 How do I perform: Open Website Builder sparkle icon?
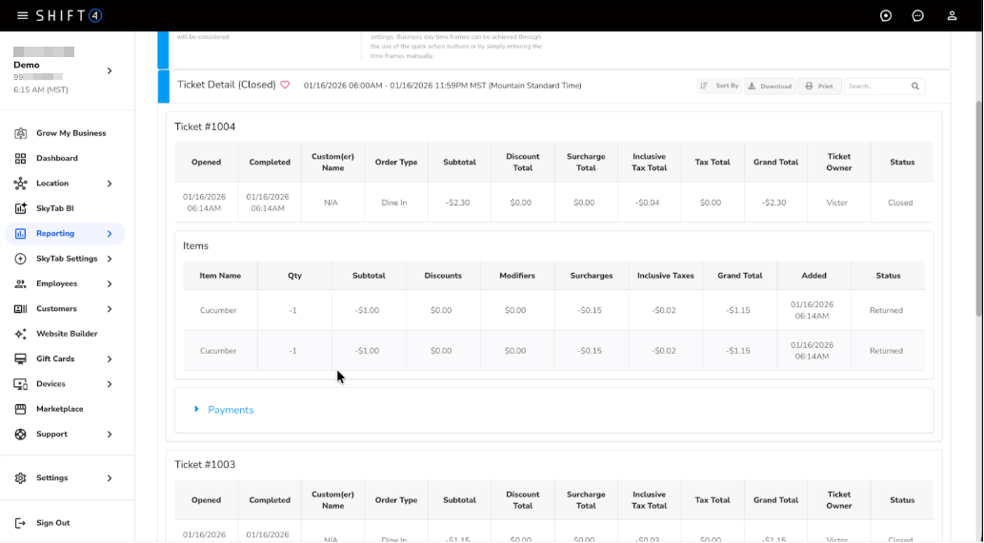(20, 334)
